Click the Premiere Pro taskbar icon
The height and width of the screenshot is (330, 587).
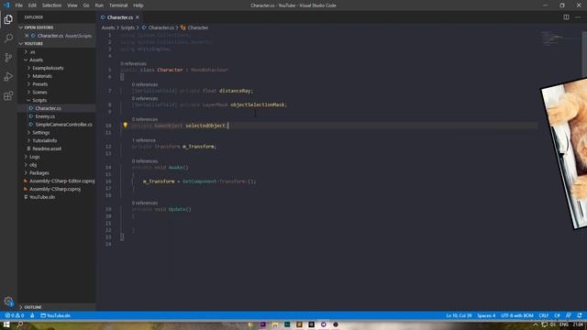click(263, 324)
